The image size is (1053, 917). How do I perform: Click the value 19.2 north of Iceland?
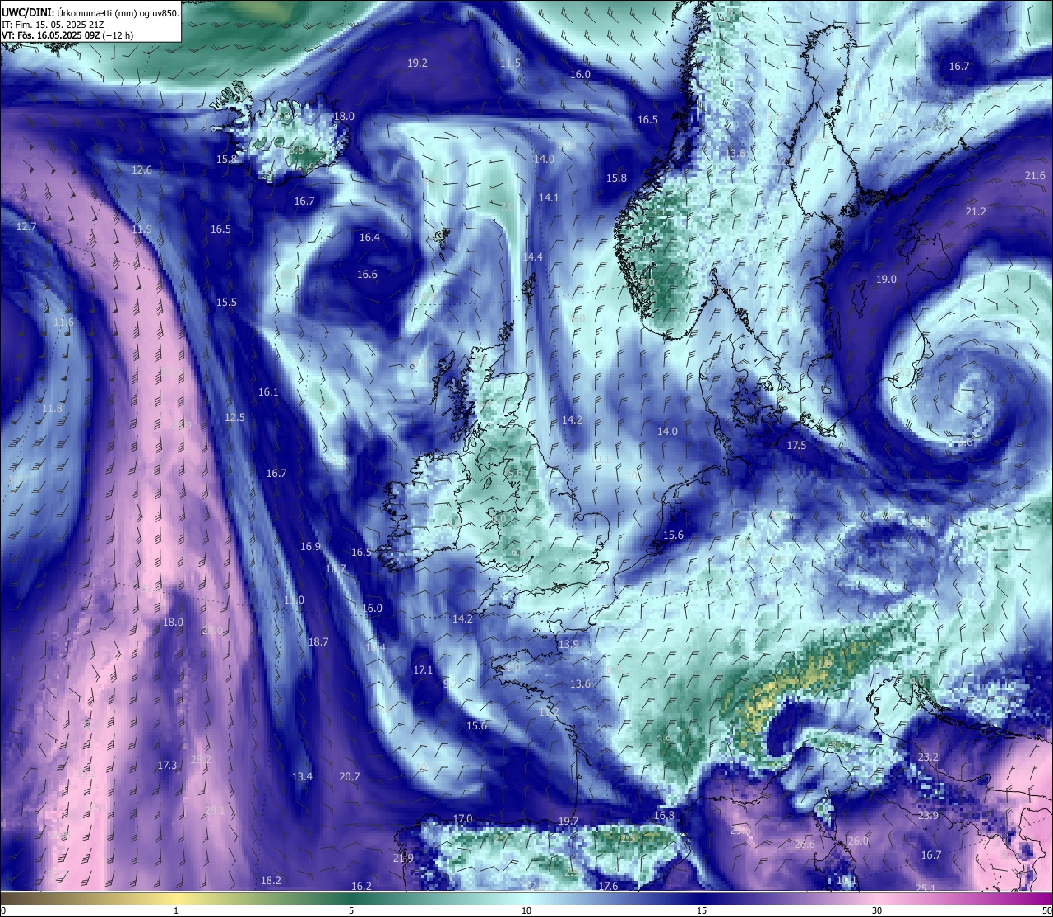click(417, 63)
